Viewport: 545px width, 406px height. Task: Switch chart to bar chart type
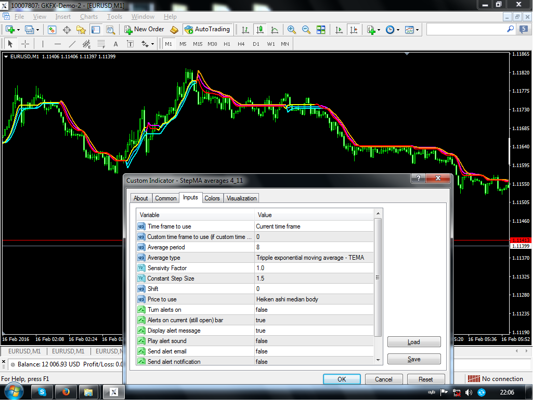pos(245,30)
